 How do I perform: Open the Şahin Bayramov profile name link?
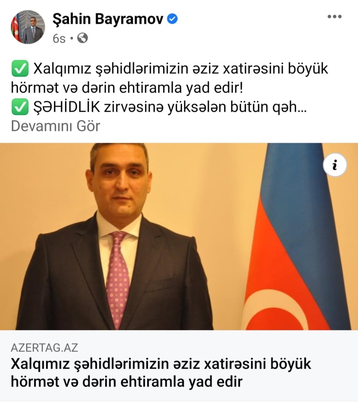pos(108,19)
